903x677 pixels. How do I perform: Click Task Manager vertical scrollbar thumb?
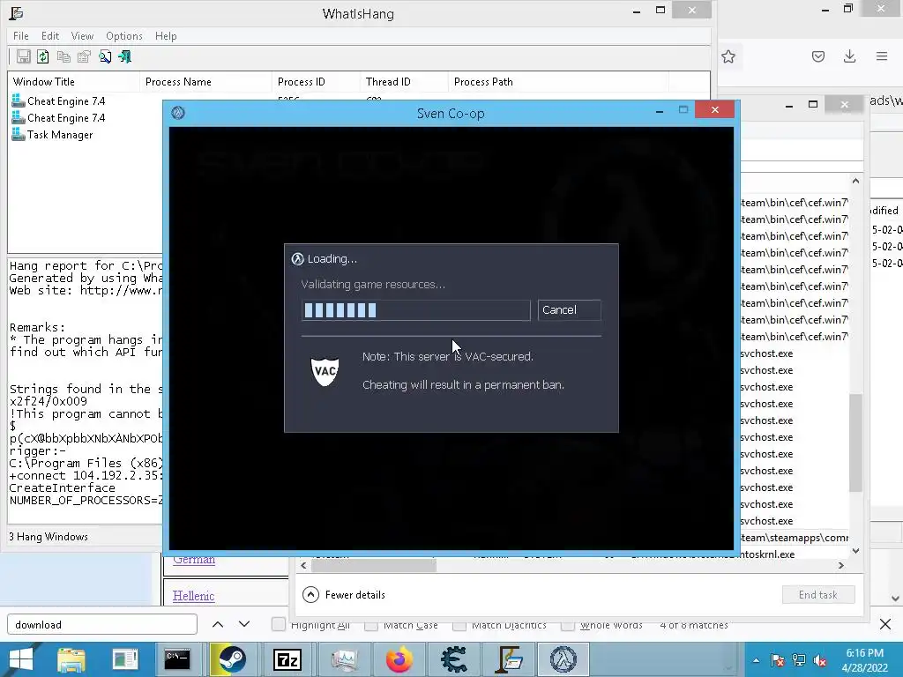tap(855, 443)
